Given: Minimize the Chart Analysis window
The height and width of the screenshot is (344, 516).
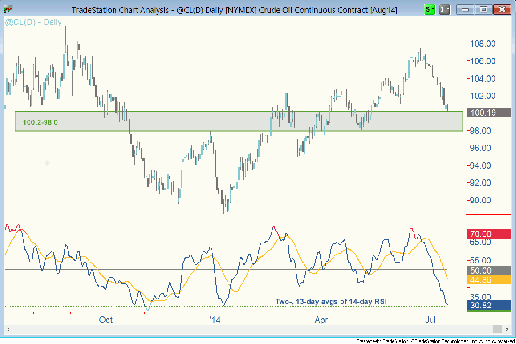Looking at the screenshot, I should 466,9.
